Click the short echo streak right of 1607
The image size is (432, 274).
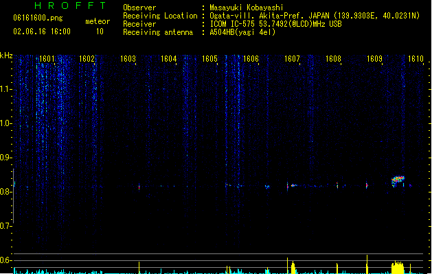(x=294, y=186)
